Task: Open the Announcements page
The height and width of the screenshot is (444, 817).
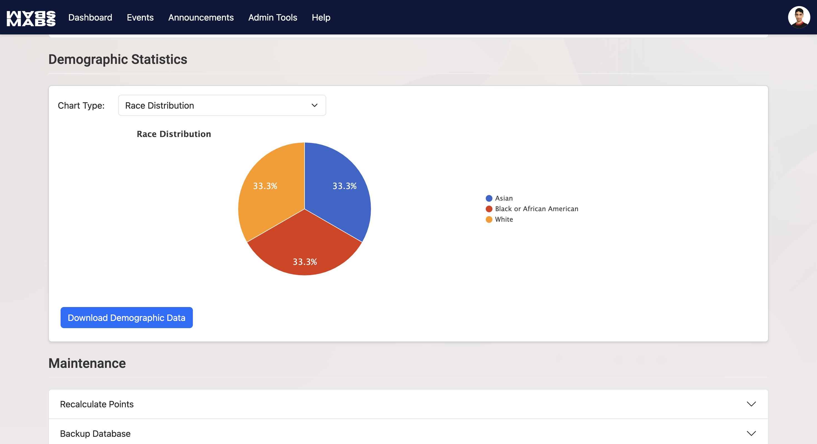Action: click(x=201, y=18)
